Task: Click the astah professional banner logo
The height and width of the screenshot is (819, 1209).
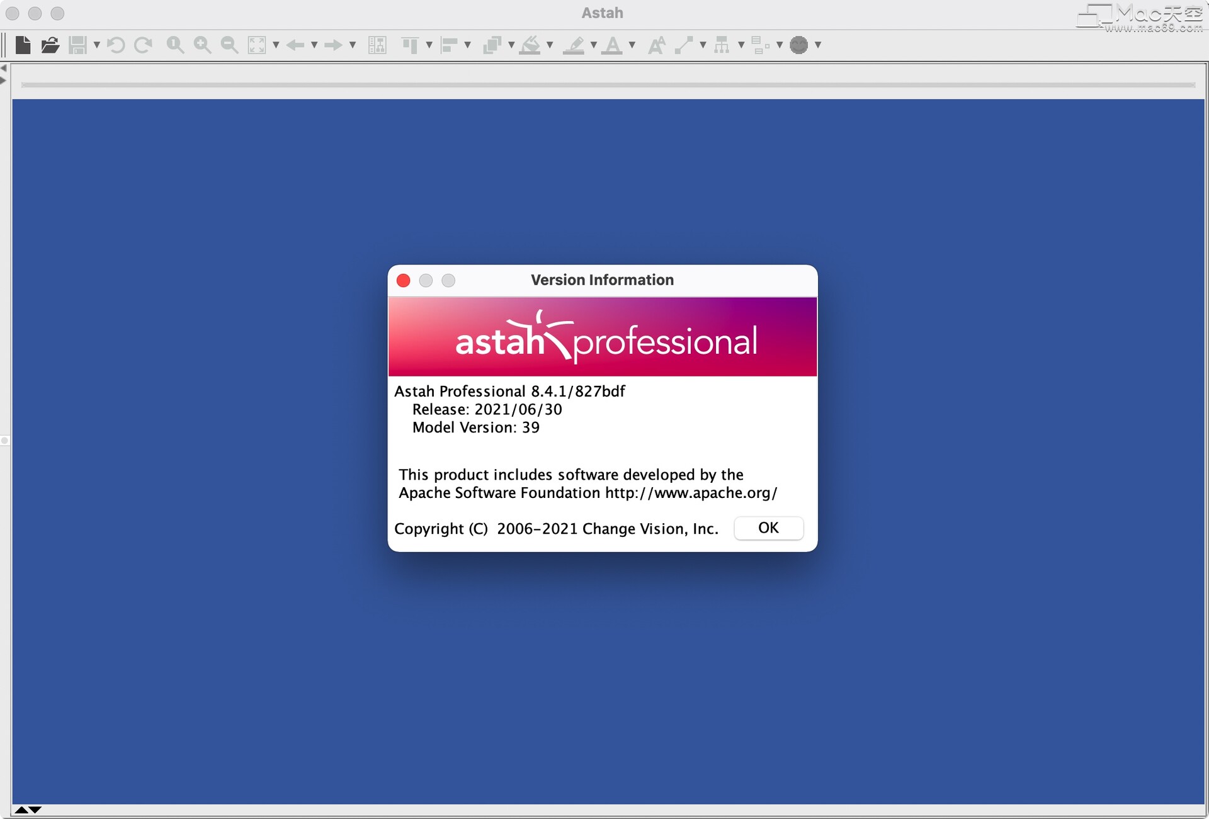Action: 603,337
